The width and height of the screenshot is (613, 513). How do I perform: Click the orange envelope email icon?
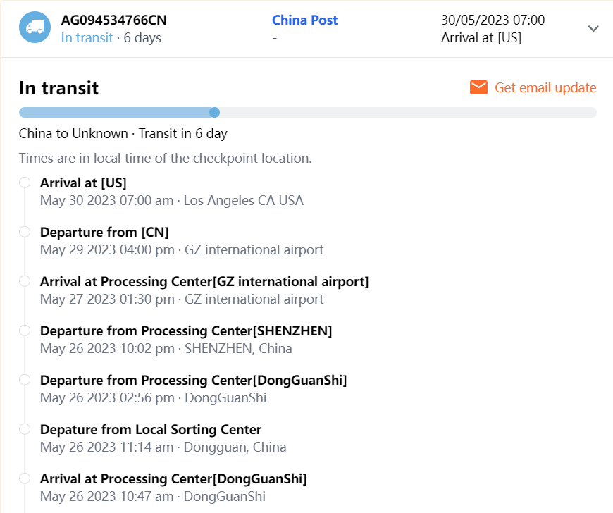[x=479, y=87]
